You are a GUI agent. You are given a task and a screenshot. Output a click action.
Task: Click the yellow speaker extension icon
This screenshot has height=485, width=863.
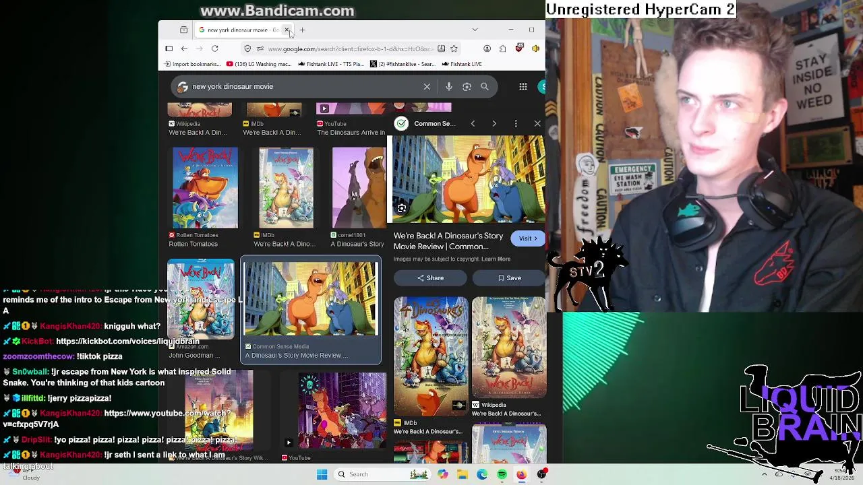(x=535, y=48)
